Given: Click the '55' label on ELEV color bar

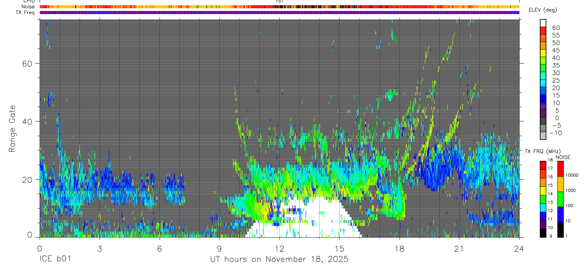Looking at the screenshot, I should pyautogui.click(x=555, y=35).
